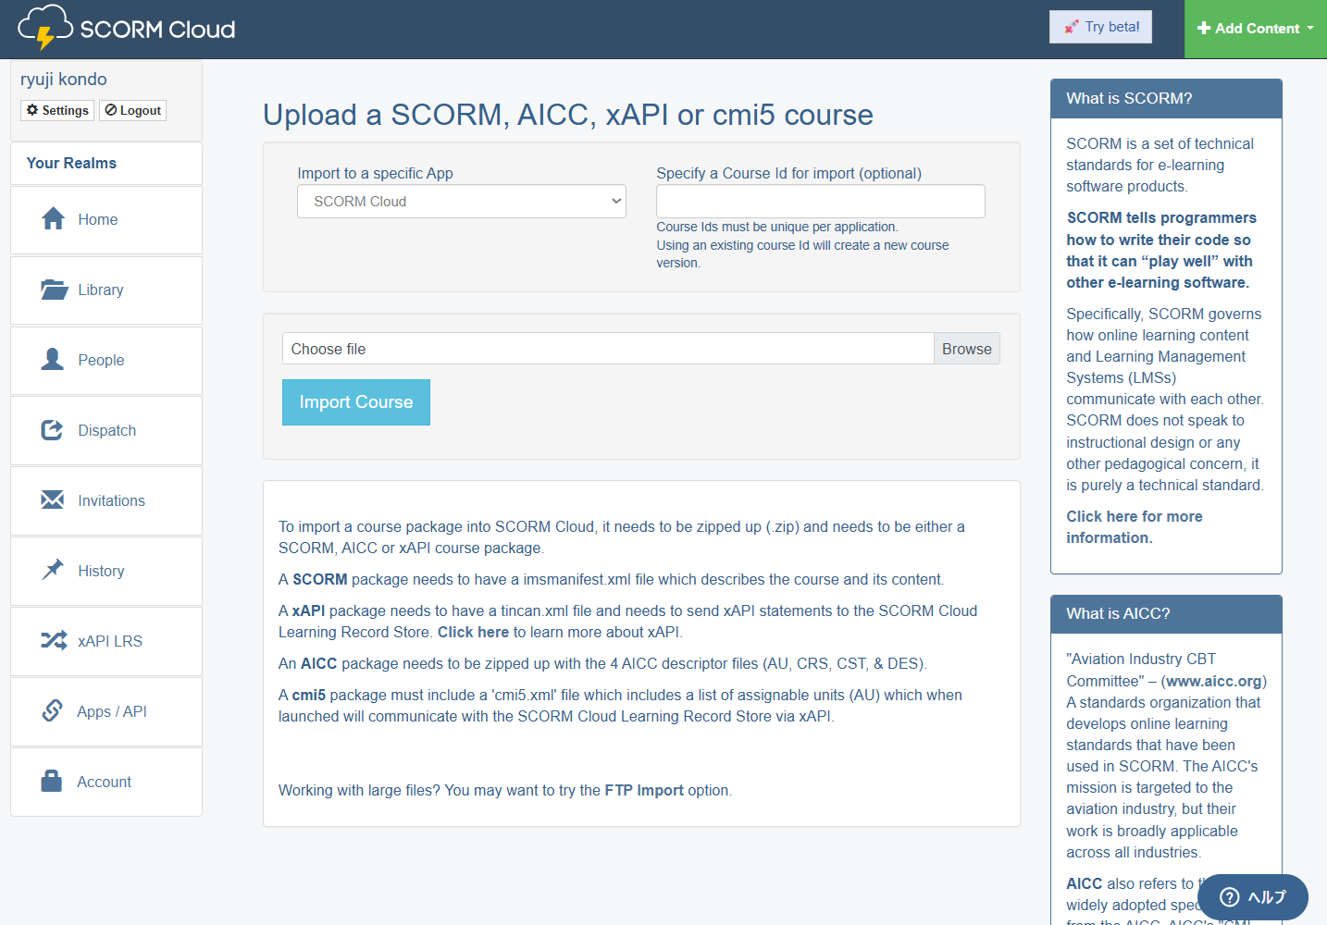Open the Settings button under username

(57, 110)
